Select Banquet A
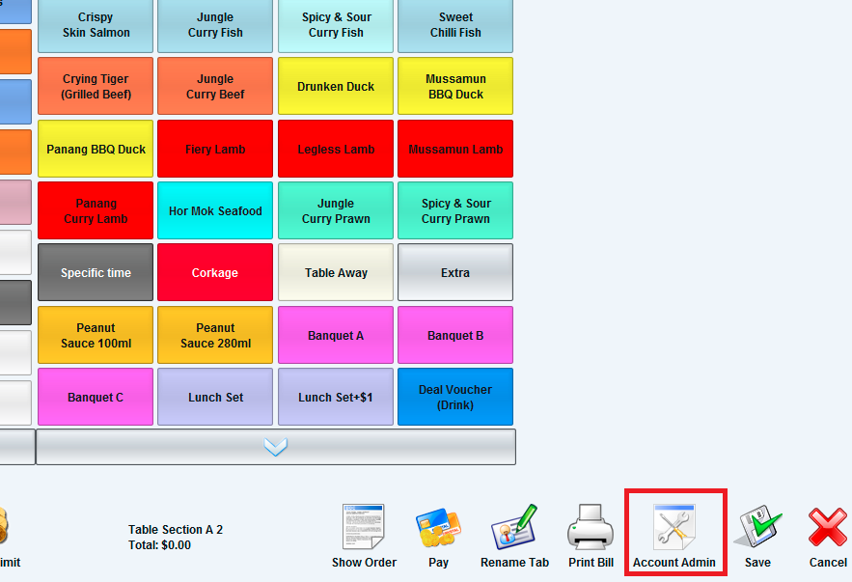Viewport: 852px width, 582px height. pos(336,335)
